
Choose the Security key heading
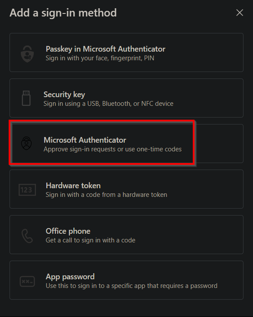(64, 95)
